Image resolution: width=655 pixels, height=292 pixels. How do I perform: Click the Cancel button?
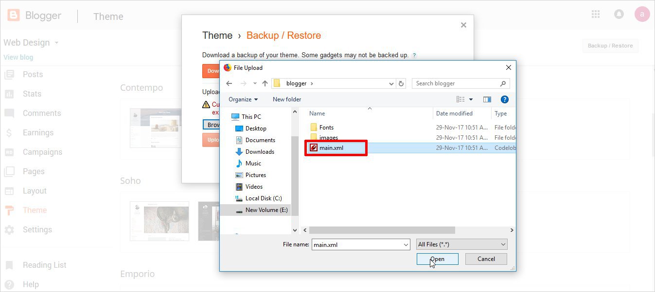[486, 259]
